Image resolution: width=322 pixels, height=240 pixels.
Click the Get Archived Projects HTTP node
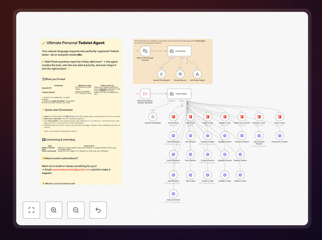259,136
